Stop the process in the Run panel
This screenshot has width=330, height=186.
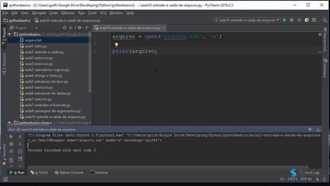tap(11, 144)
